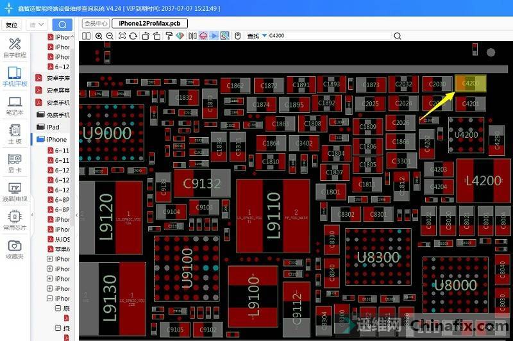
Task: Open the 收藏夹 favorites folder
Action: (15, 249)
